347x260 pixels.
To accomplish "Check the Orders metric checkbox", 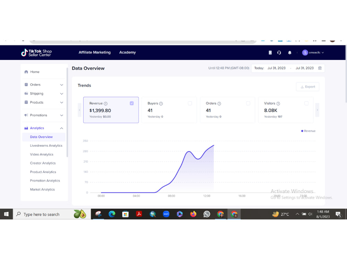I will point(248,103).
